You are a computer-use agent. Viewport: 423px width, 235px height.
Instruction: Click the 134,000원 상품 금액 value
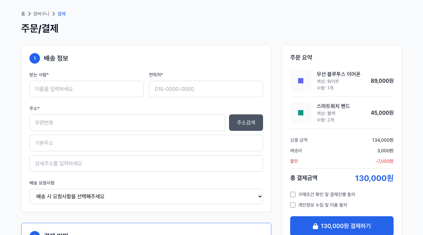(x=383, y=140)
